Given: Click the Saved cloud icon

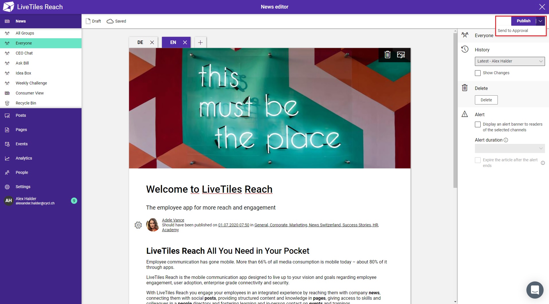Looking at the screenshot, I should [110, 21].
